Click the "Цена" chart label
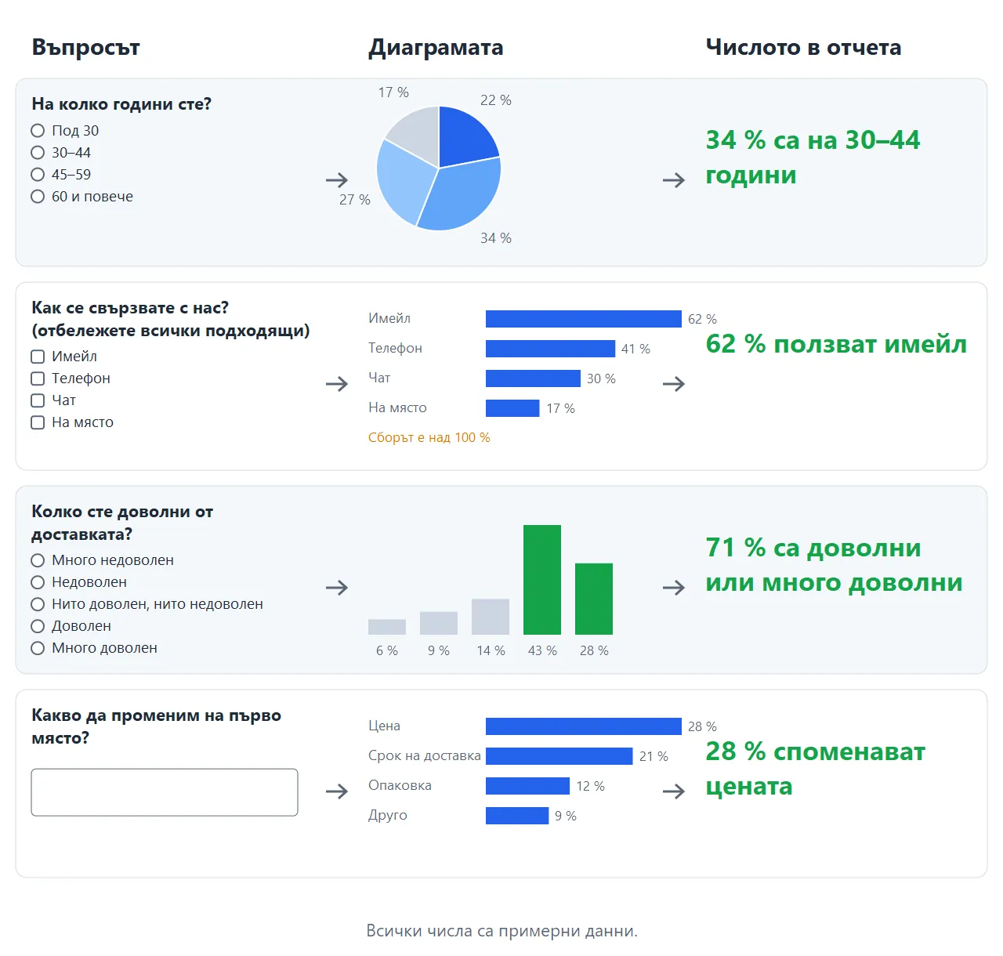The width and height of the screenshot is (1003, 956). pos(384,726)
